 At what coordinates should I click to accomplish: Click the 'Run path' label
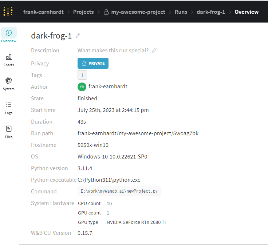coord(42,133)
